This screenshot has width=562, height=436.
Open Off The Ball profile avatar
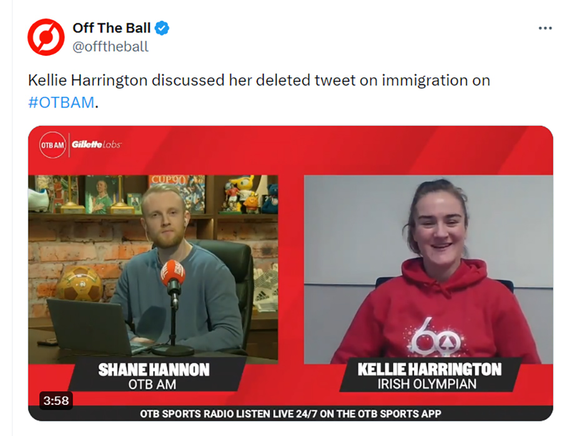click(x=46, y=37)
